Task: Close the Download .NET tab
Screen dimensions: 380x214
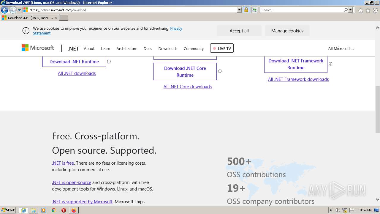Action: [x=56, y=18]
